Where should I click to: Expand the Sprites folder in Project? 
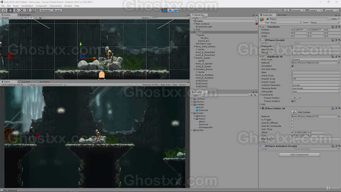[x=192, y=130]
